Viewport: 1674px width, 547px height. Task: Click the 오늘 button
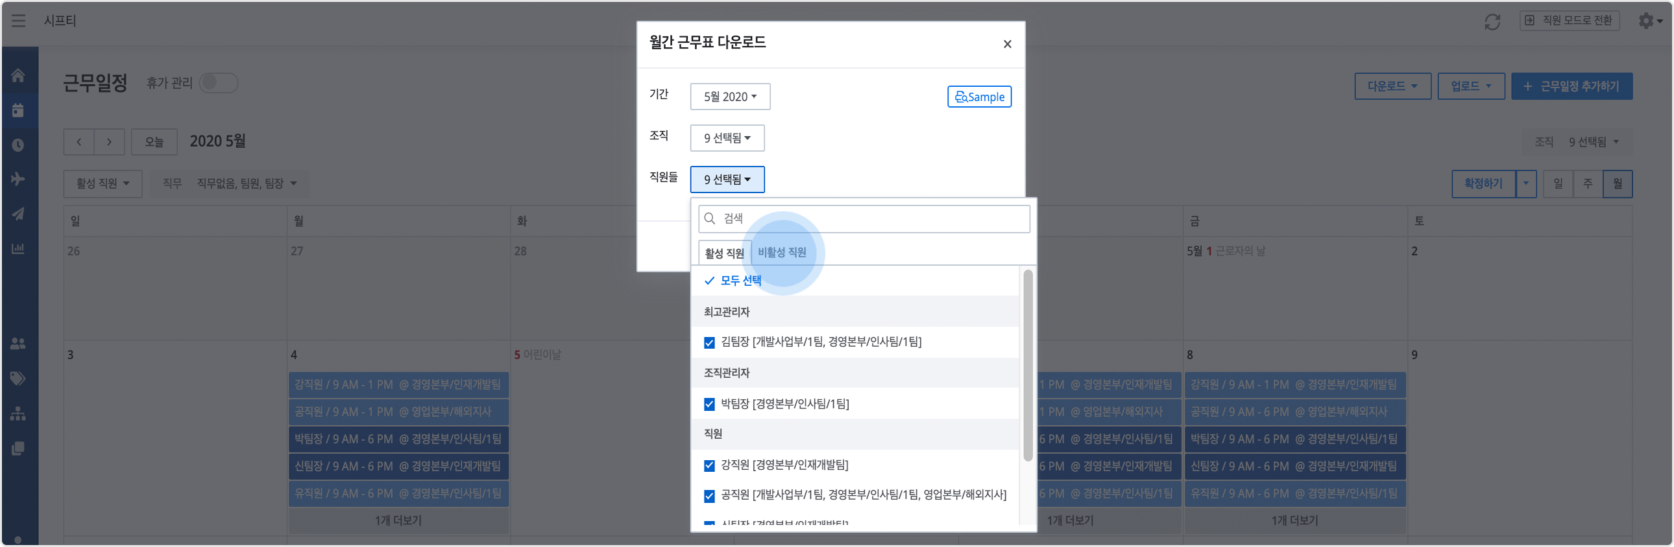click(154, 141)
